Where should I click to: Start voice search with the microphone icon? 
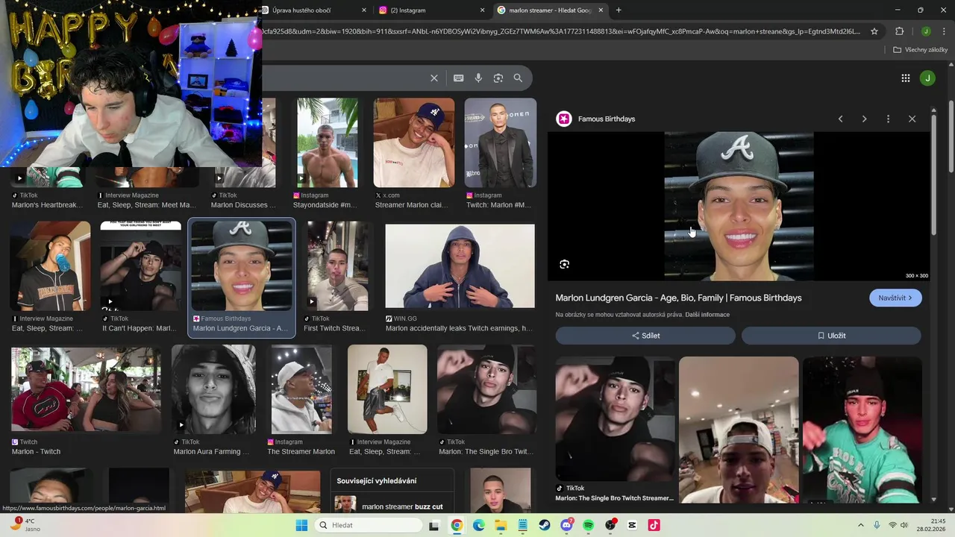click(x=478, y=78)
